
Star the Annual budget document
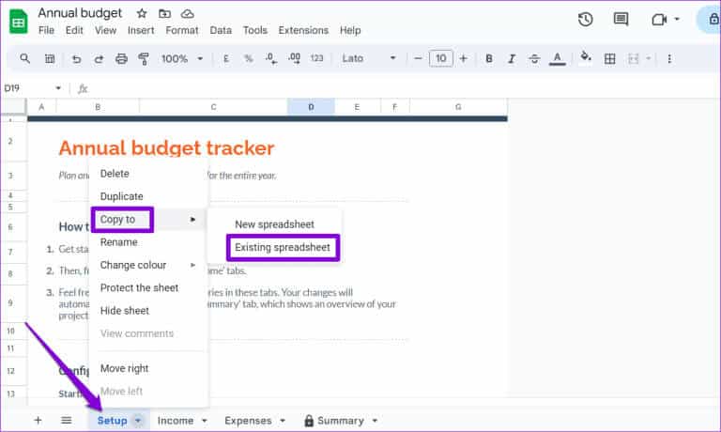pos(142,14)
